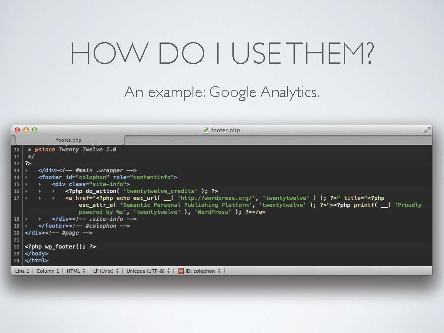Click line number 17 in the gutter
Screen dimensions: 444x333
tap(16, 198)
